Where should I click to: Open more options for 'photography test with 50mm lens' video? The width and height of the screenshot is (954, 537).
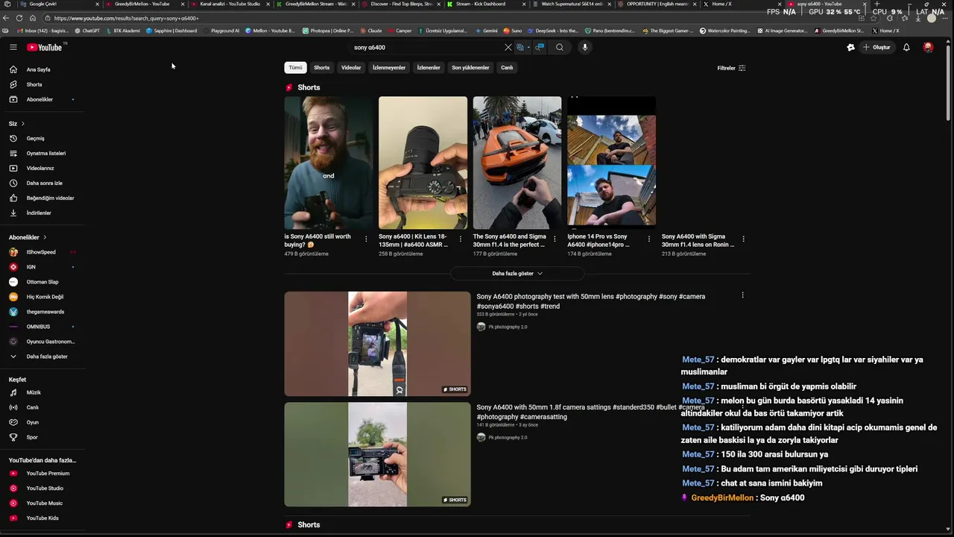point(742,295)
